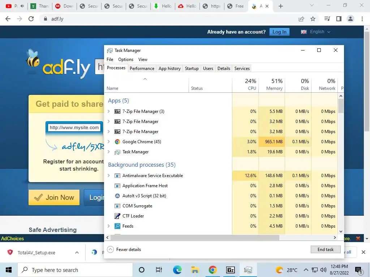Open TotalAV_Setup.exe download options arrow
This screenshot has height=277, width=370.
point(77,252)
